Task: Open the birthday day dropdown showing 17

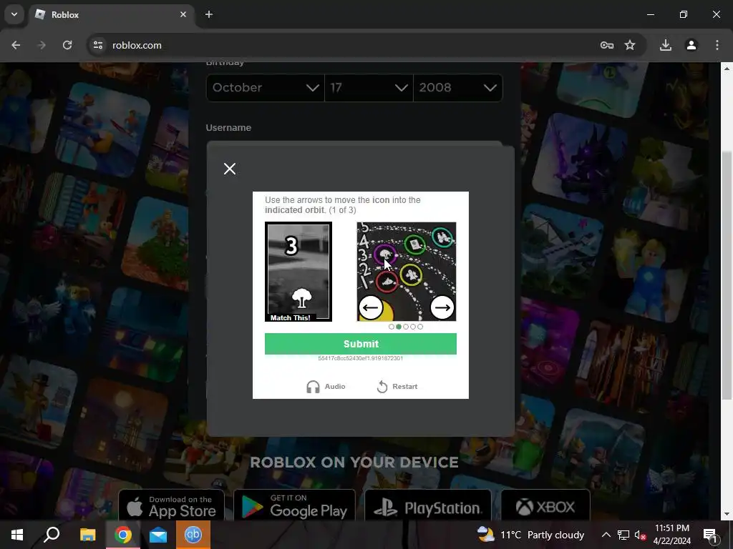Action: click(369, 87)
